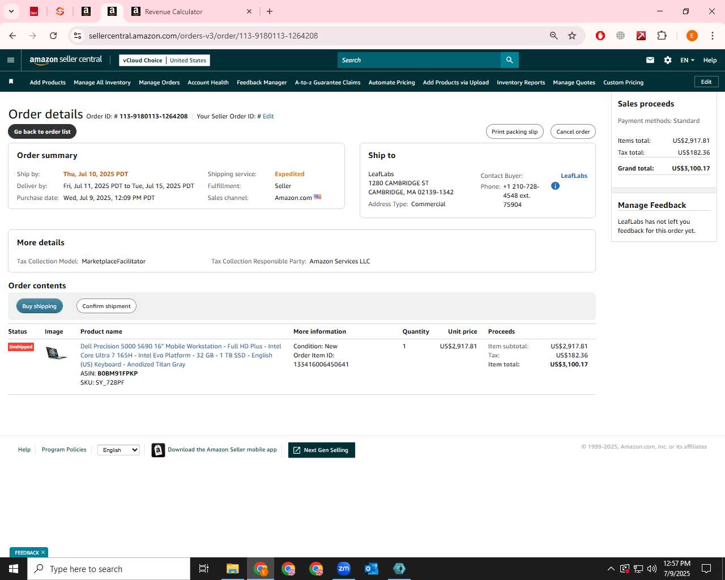Click the search magnifier button
725x580 pixels.
509,60
